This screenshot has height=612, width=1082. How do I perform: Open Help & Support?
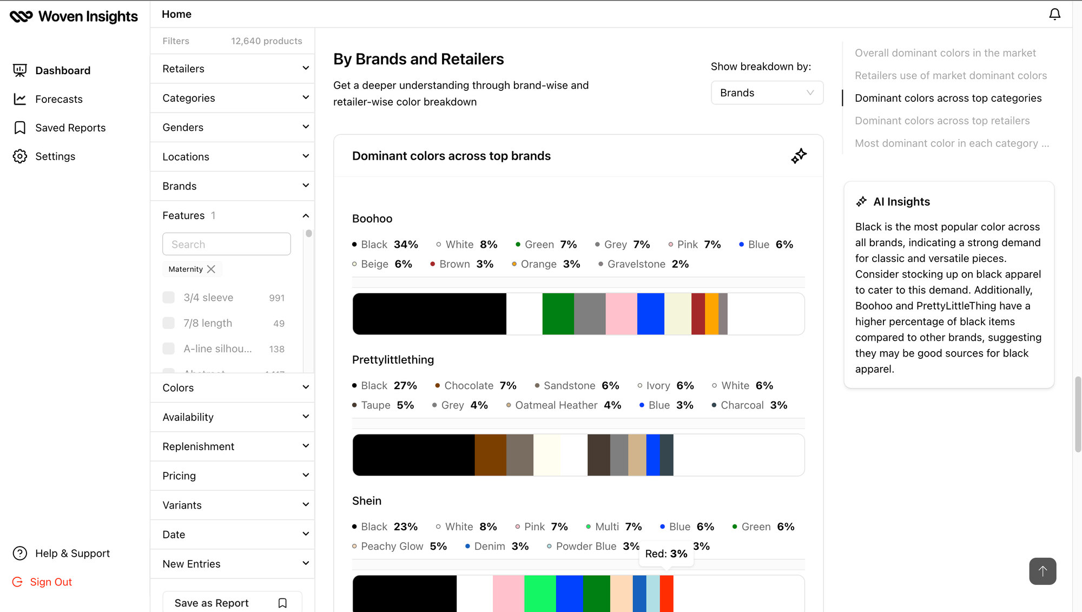72,553
